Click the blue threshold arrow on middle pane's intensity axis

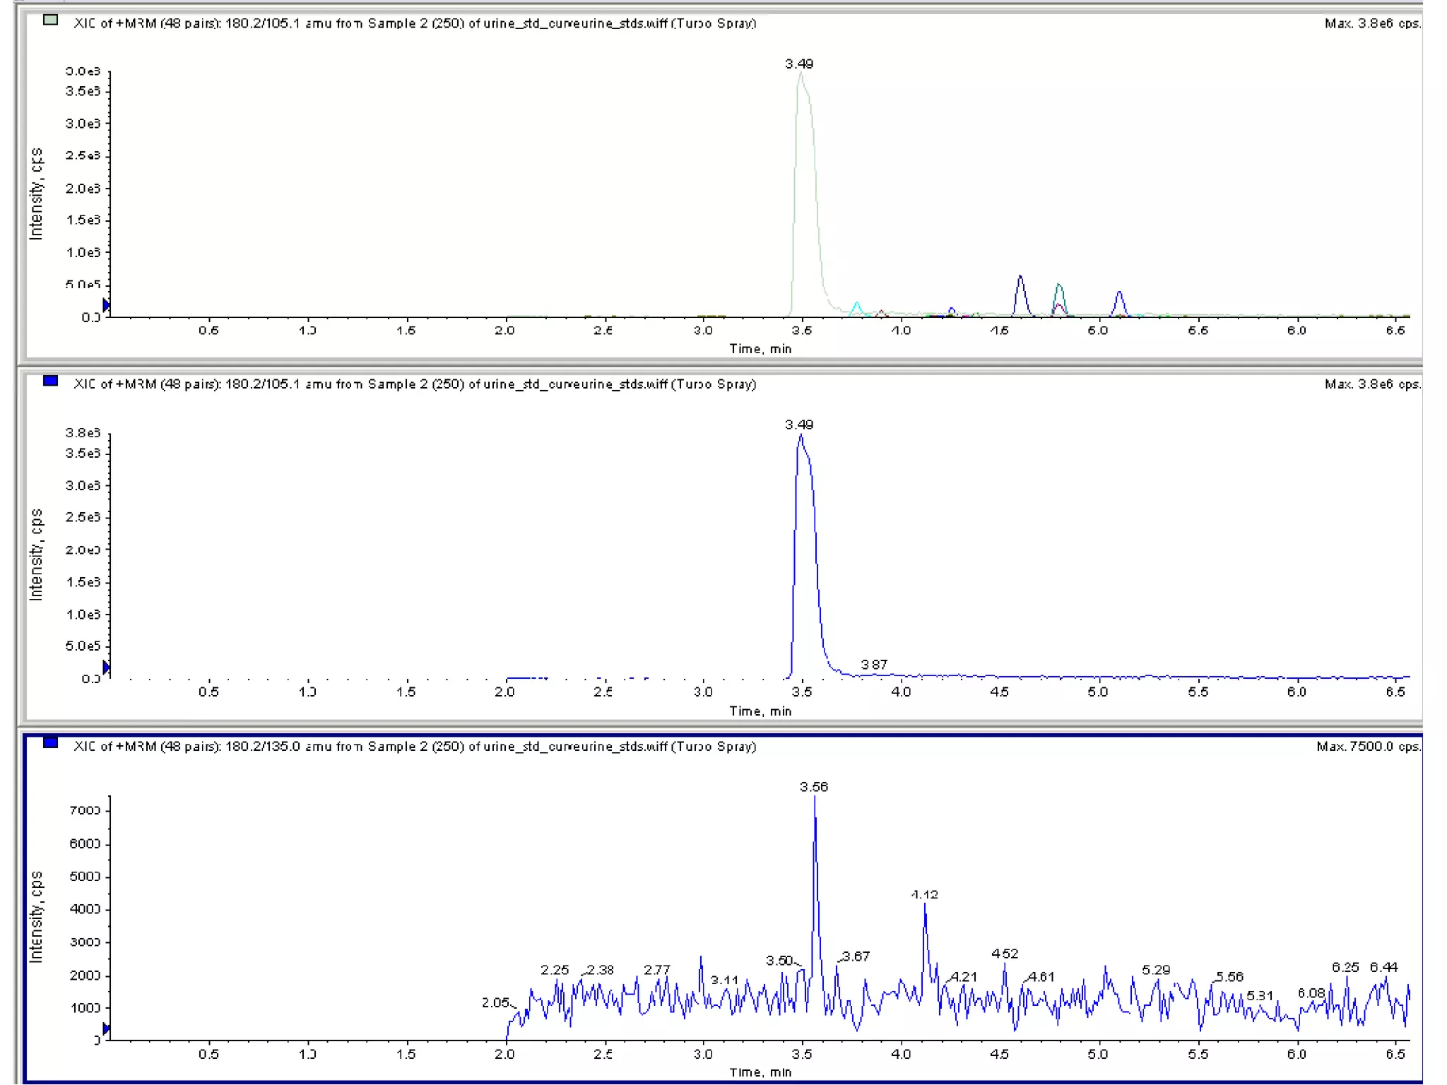pyautogui.click(x=106, y=668)
